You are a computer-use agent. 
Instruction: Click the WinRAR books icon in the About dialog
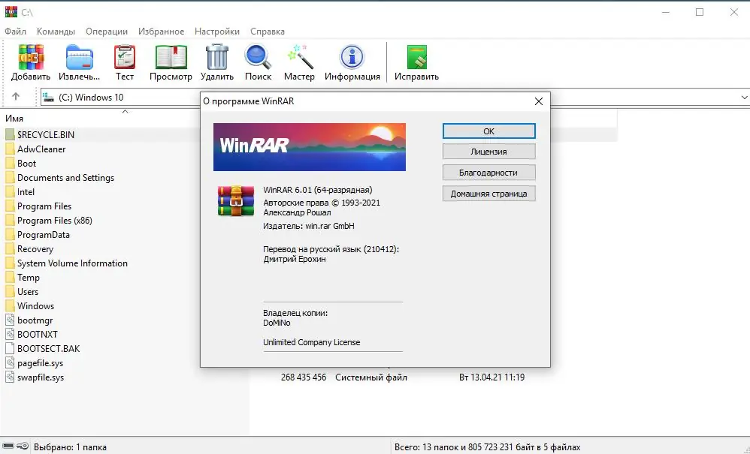(x=236, y=201)
